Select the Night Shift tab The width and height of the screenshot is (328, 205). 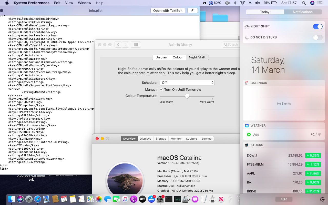coord(197,57)
